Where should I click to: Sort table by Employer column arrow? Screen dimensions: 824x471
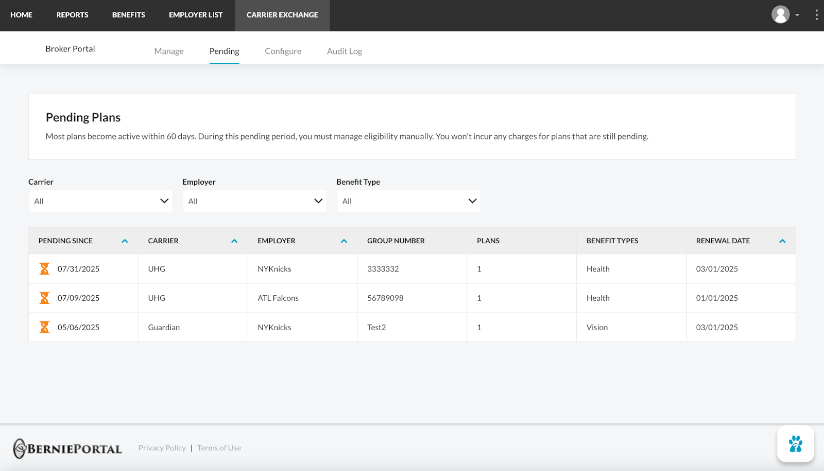coord(344,241)
